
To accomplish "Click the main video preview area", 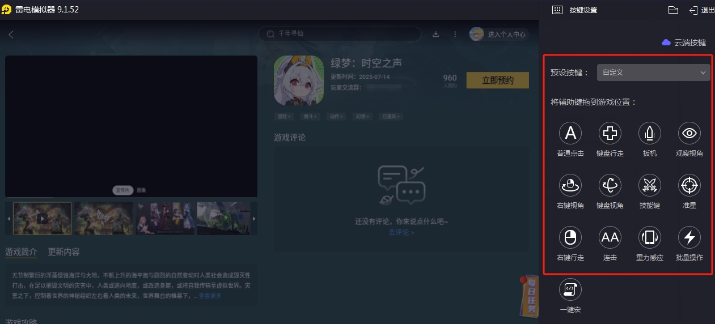I will coord(131,126).
